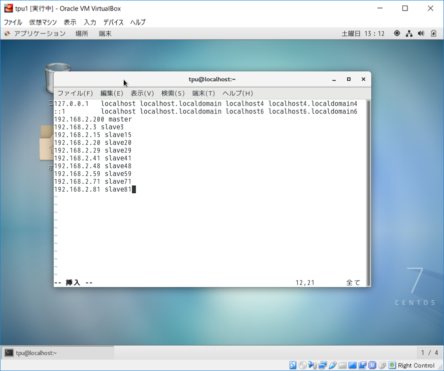
Task: Open the Trash icon on desktop
Action: coord(54,78)
